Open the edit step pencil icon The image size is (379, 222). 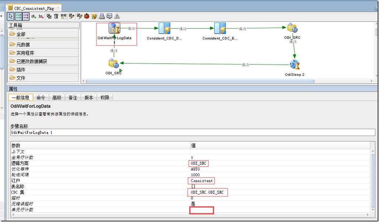(x=71, y=17)
